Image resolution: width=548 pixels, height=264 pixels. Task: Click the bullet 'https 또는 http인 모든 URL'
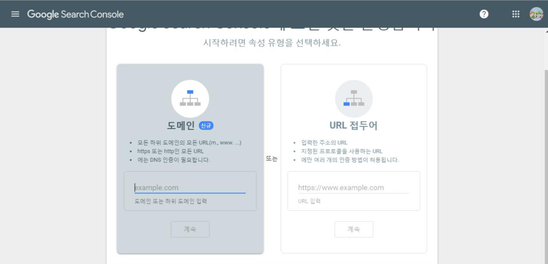pos(171,151)
